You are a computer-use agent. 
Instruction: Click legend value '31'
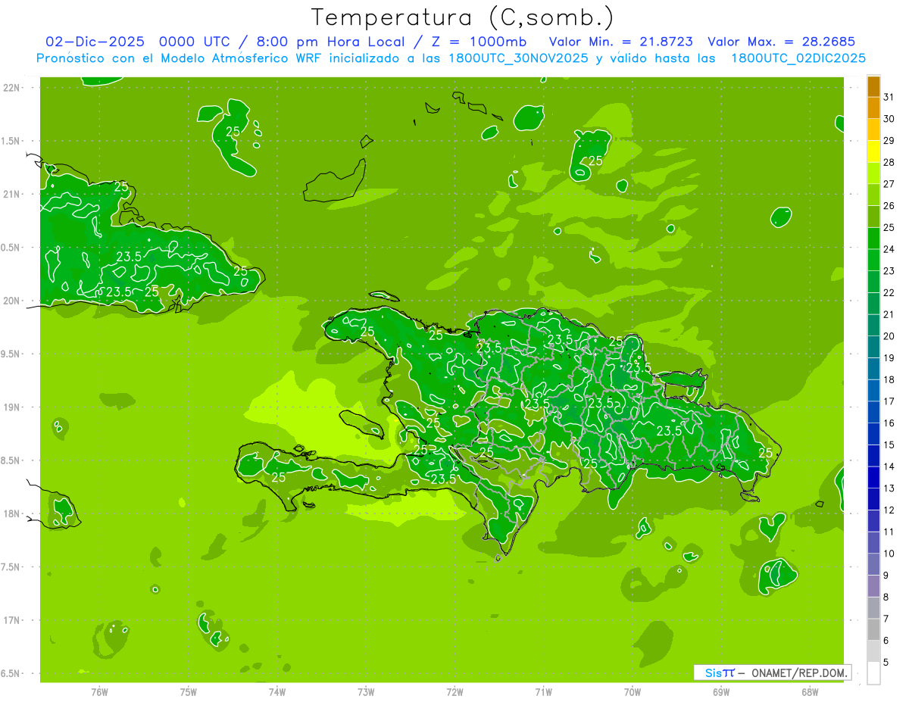889,97
